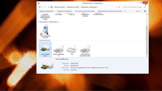Click the vertical scrollbar thumb
The width and height of the screenshot is (162, 91).
tap(147, 40)
